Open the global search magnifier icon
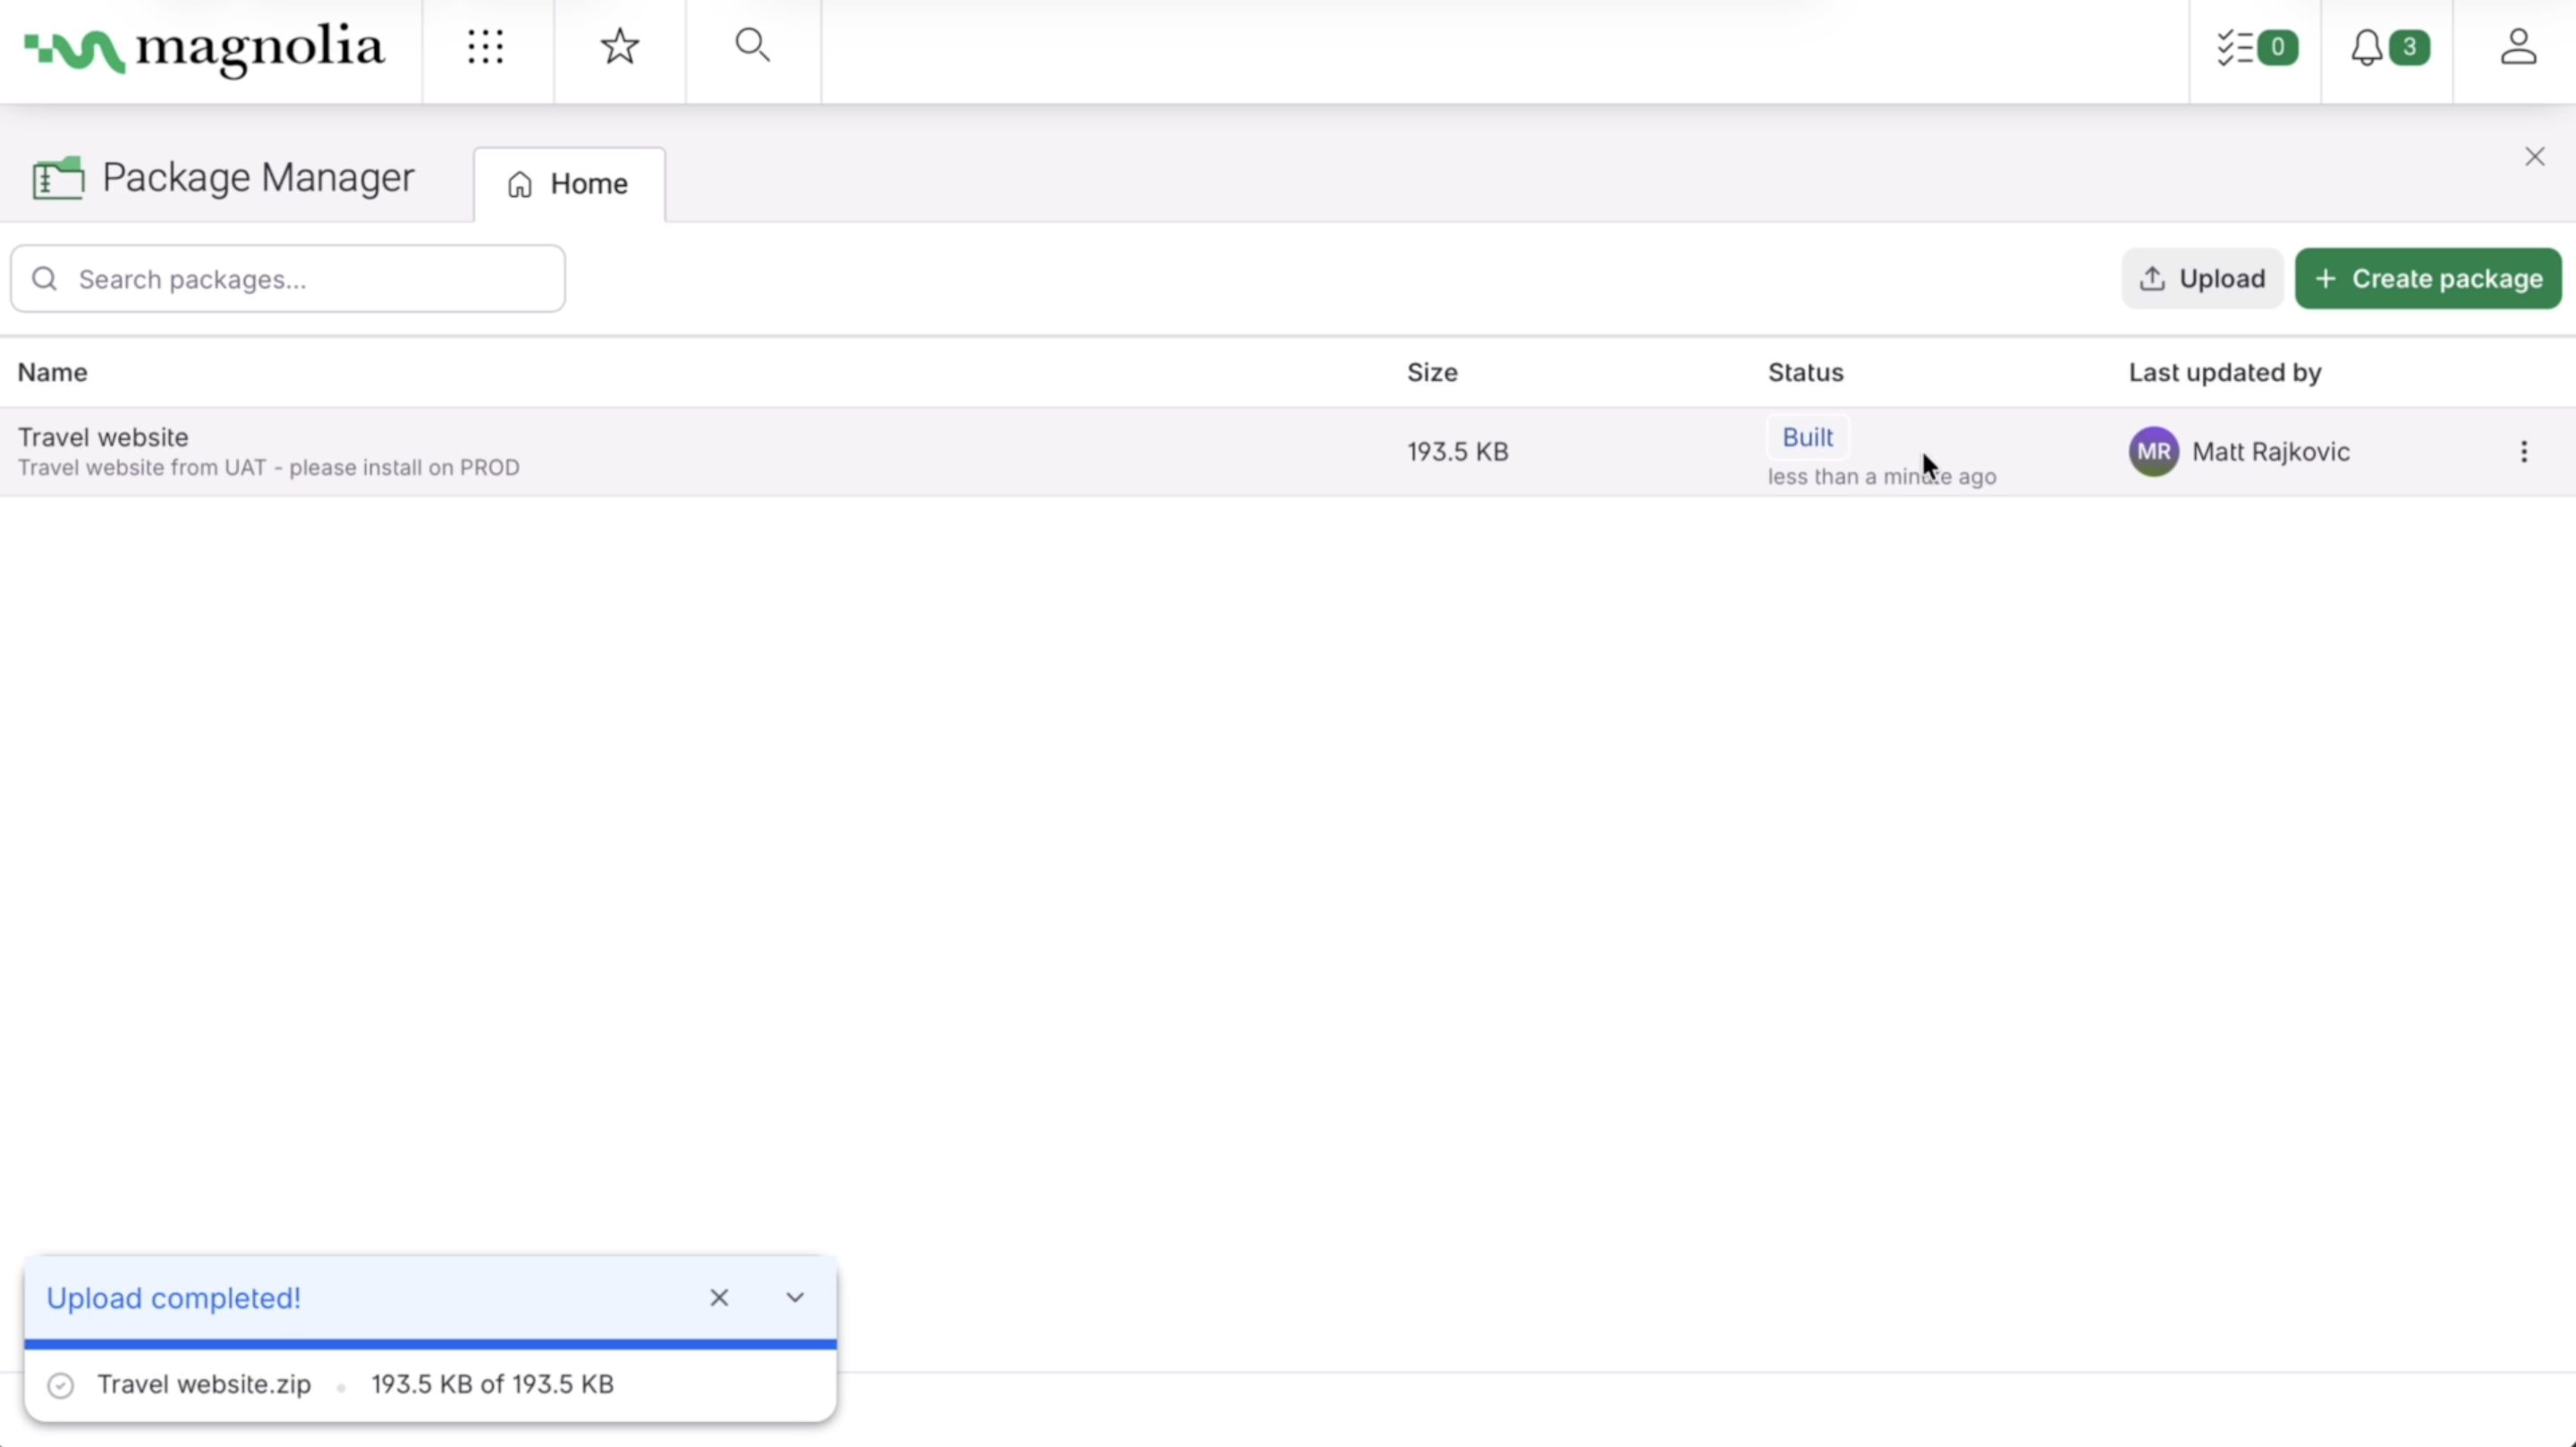The height and width of the screenshot is (1447, 2576). click(752, 45)
